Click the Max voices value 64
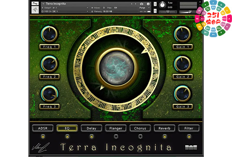This screenshot has height=157, width=232. (x=115, y=8)
